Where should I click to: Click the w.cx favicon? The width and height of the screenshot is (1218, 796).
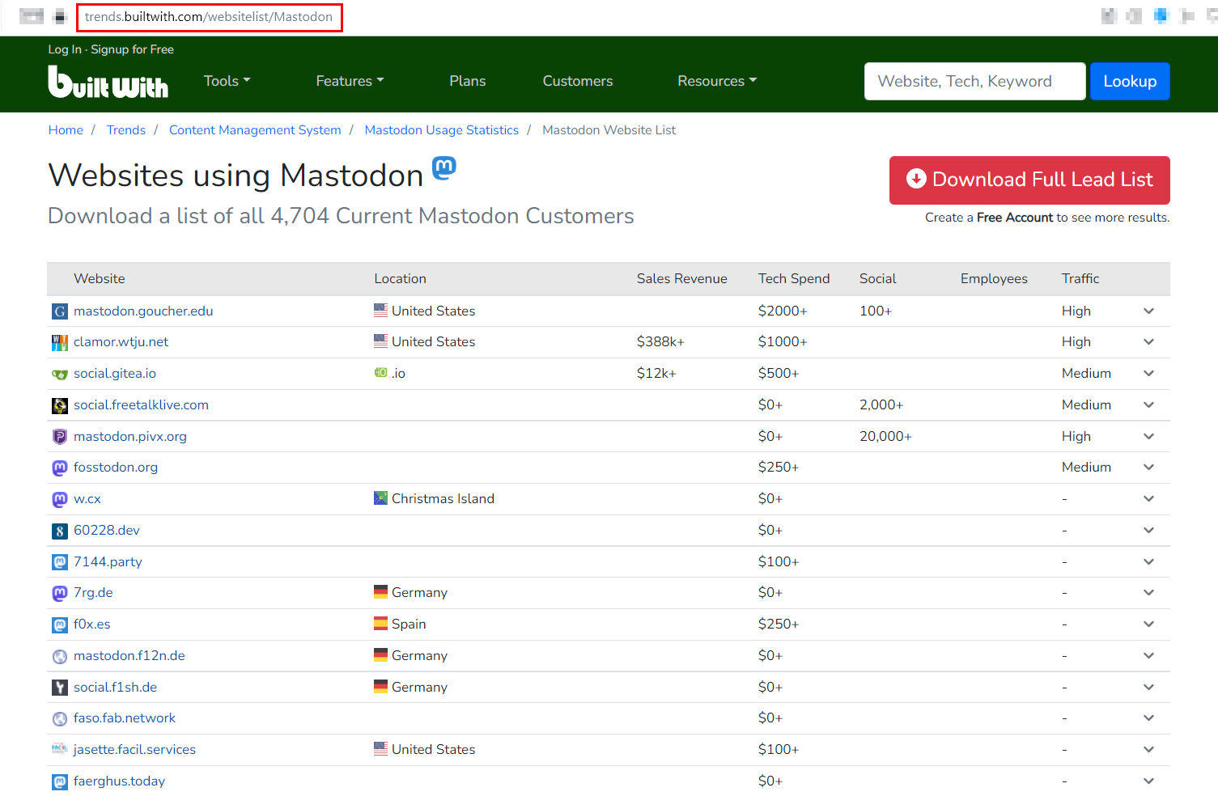(x=60, y=499)
